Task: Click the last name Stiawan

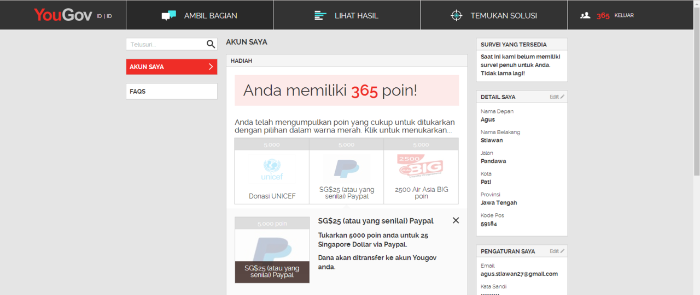Action: [492, 140]
